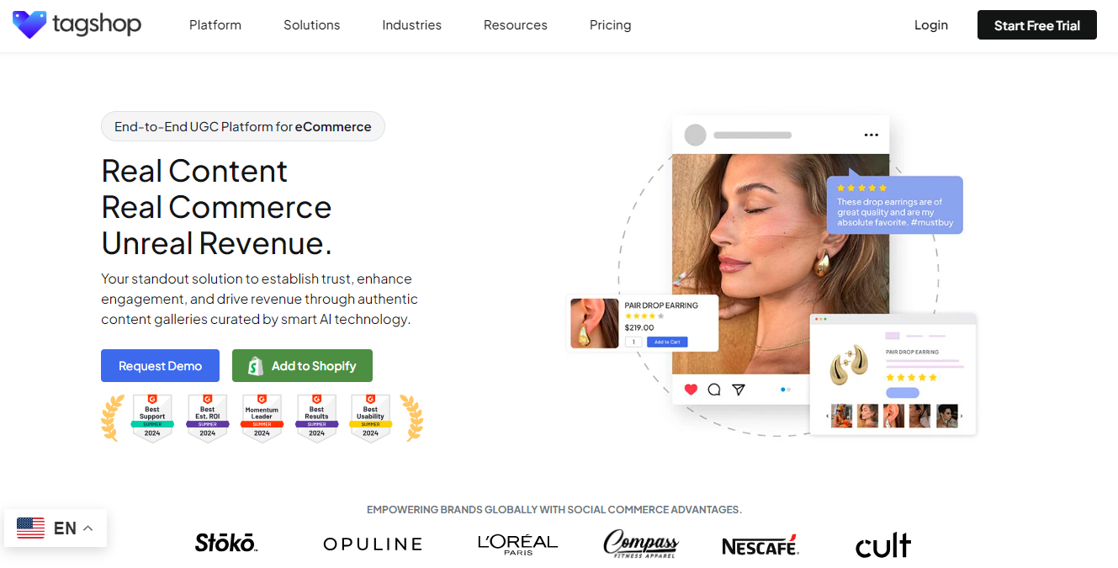Click the pair drop earring product thumbnail
This screenshot has width=1118, height=568.
click(595, 323)
